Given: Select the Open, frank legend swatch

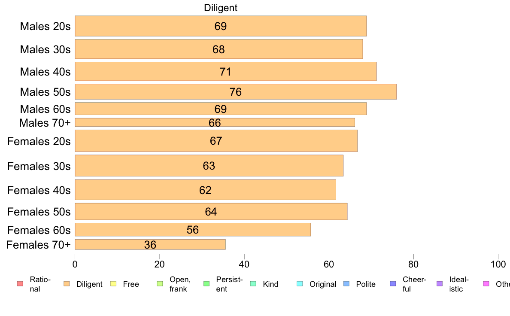Looking at the screenshot, I should [160, 284].
